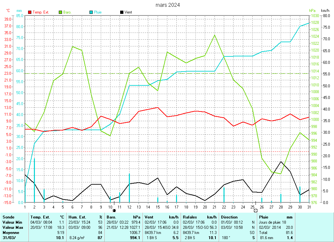334x242 pixels.
Task: Click the Hum. Ext. column header
Action: (79, 217)
